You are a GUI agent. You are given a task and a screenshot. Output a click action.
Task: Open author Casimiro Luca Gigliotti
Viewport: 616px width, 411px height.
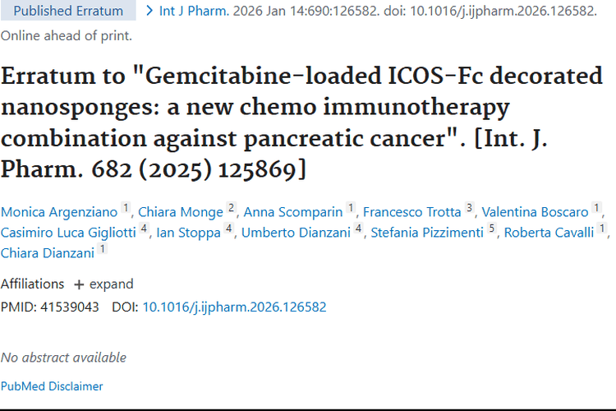pyautogui.click(x=68, y=233)
